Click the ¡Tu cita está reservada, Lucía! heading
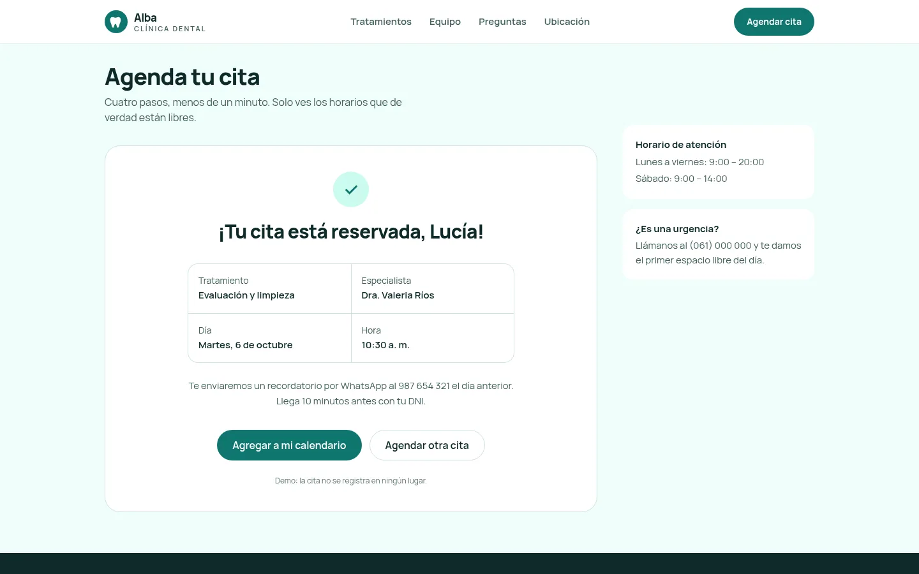Screen dimensions: 919x574 coord(351,232)
